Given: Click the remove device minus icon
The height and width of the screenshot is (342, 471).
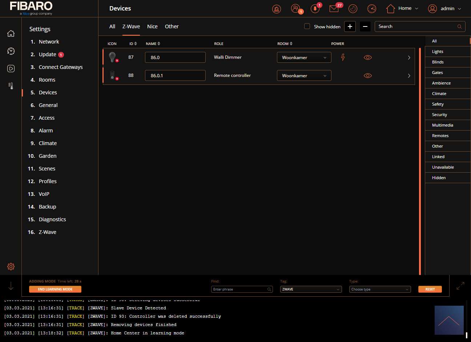Looking at the screenshot, I should pos(365,26).
